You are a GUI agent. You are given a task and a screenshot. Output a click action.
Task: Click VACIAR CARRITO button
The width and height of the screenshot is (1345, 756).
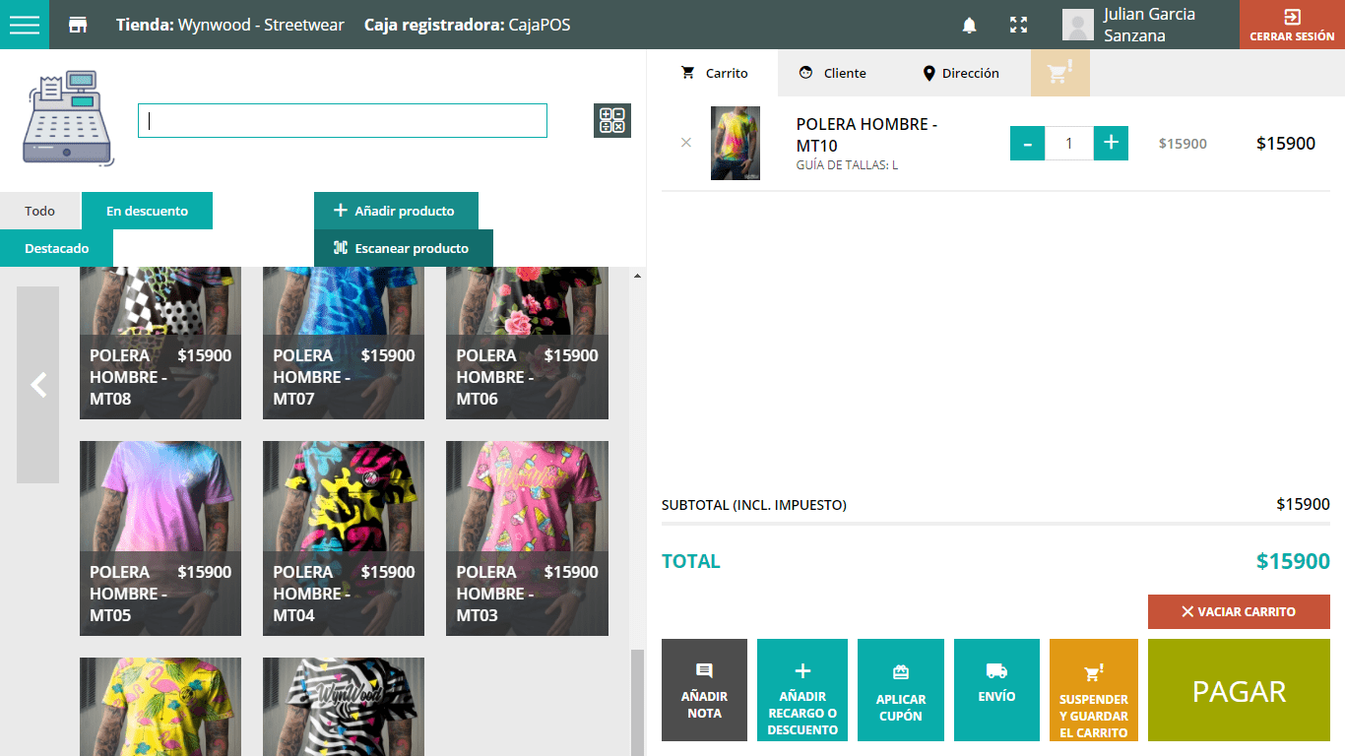[1239, 611]
